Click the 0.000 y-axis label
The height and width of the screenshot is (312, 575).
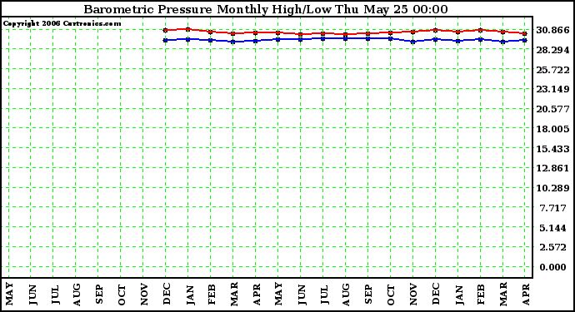coord(553,267)
